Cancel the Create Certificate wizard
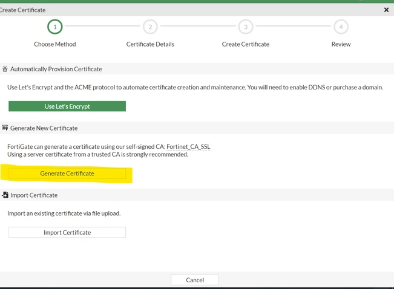 coord(195,280)
